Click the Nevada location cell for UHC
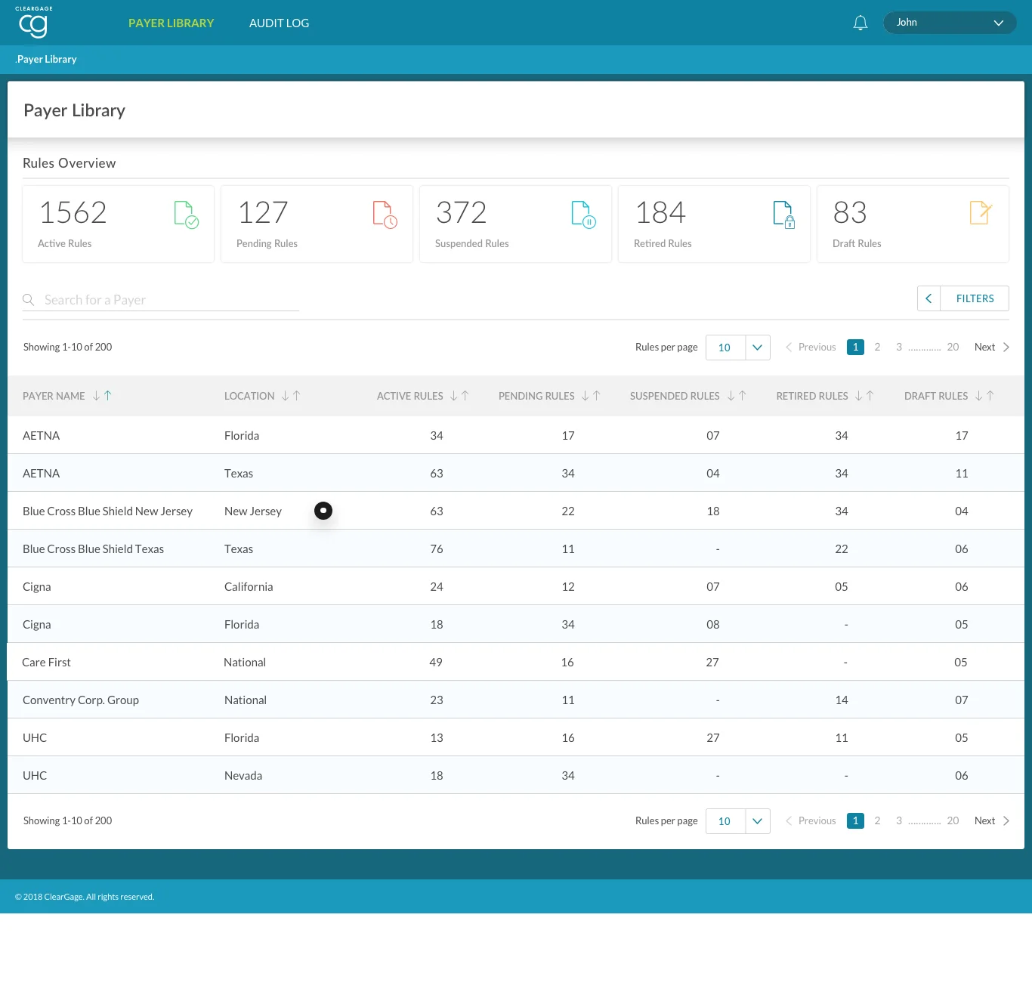The image size is (1032, 998). pos(243,776)
